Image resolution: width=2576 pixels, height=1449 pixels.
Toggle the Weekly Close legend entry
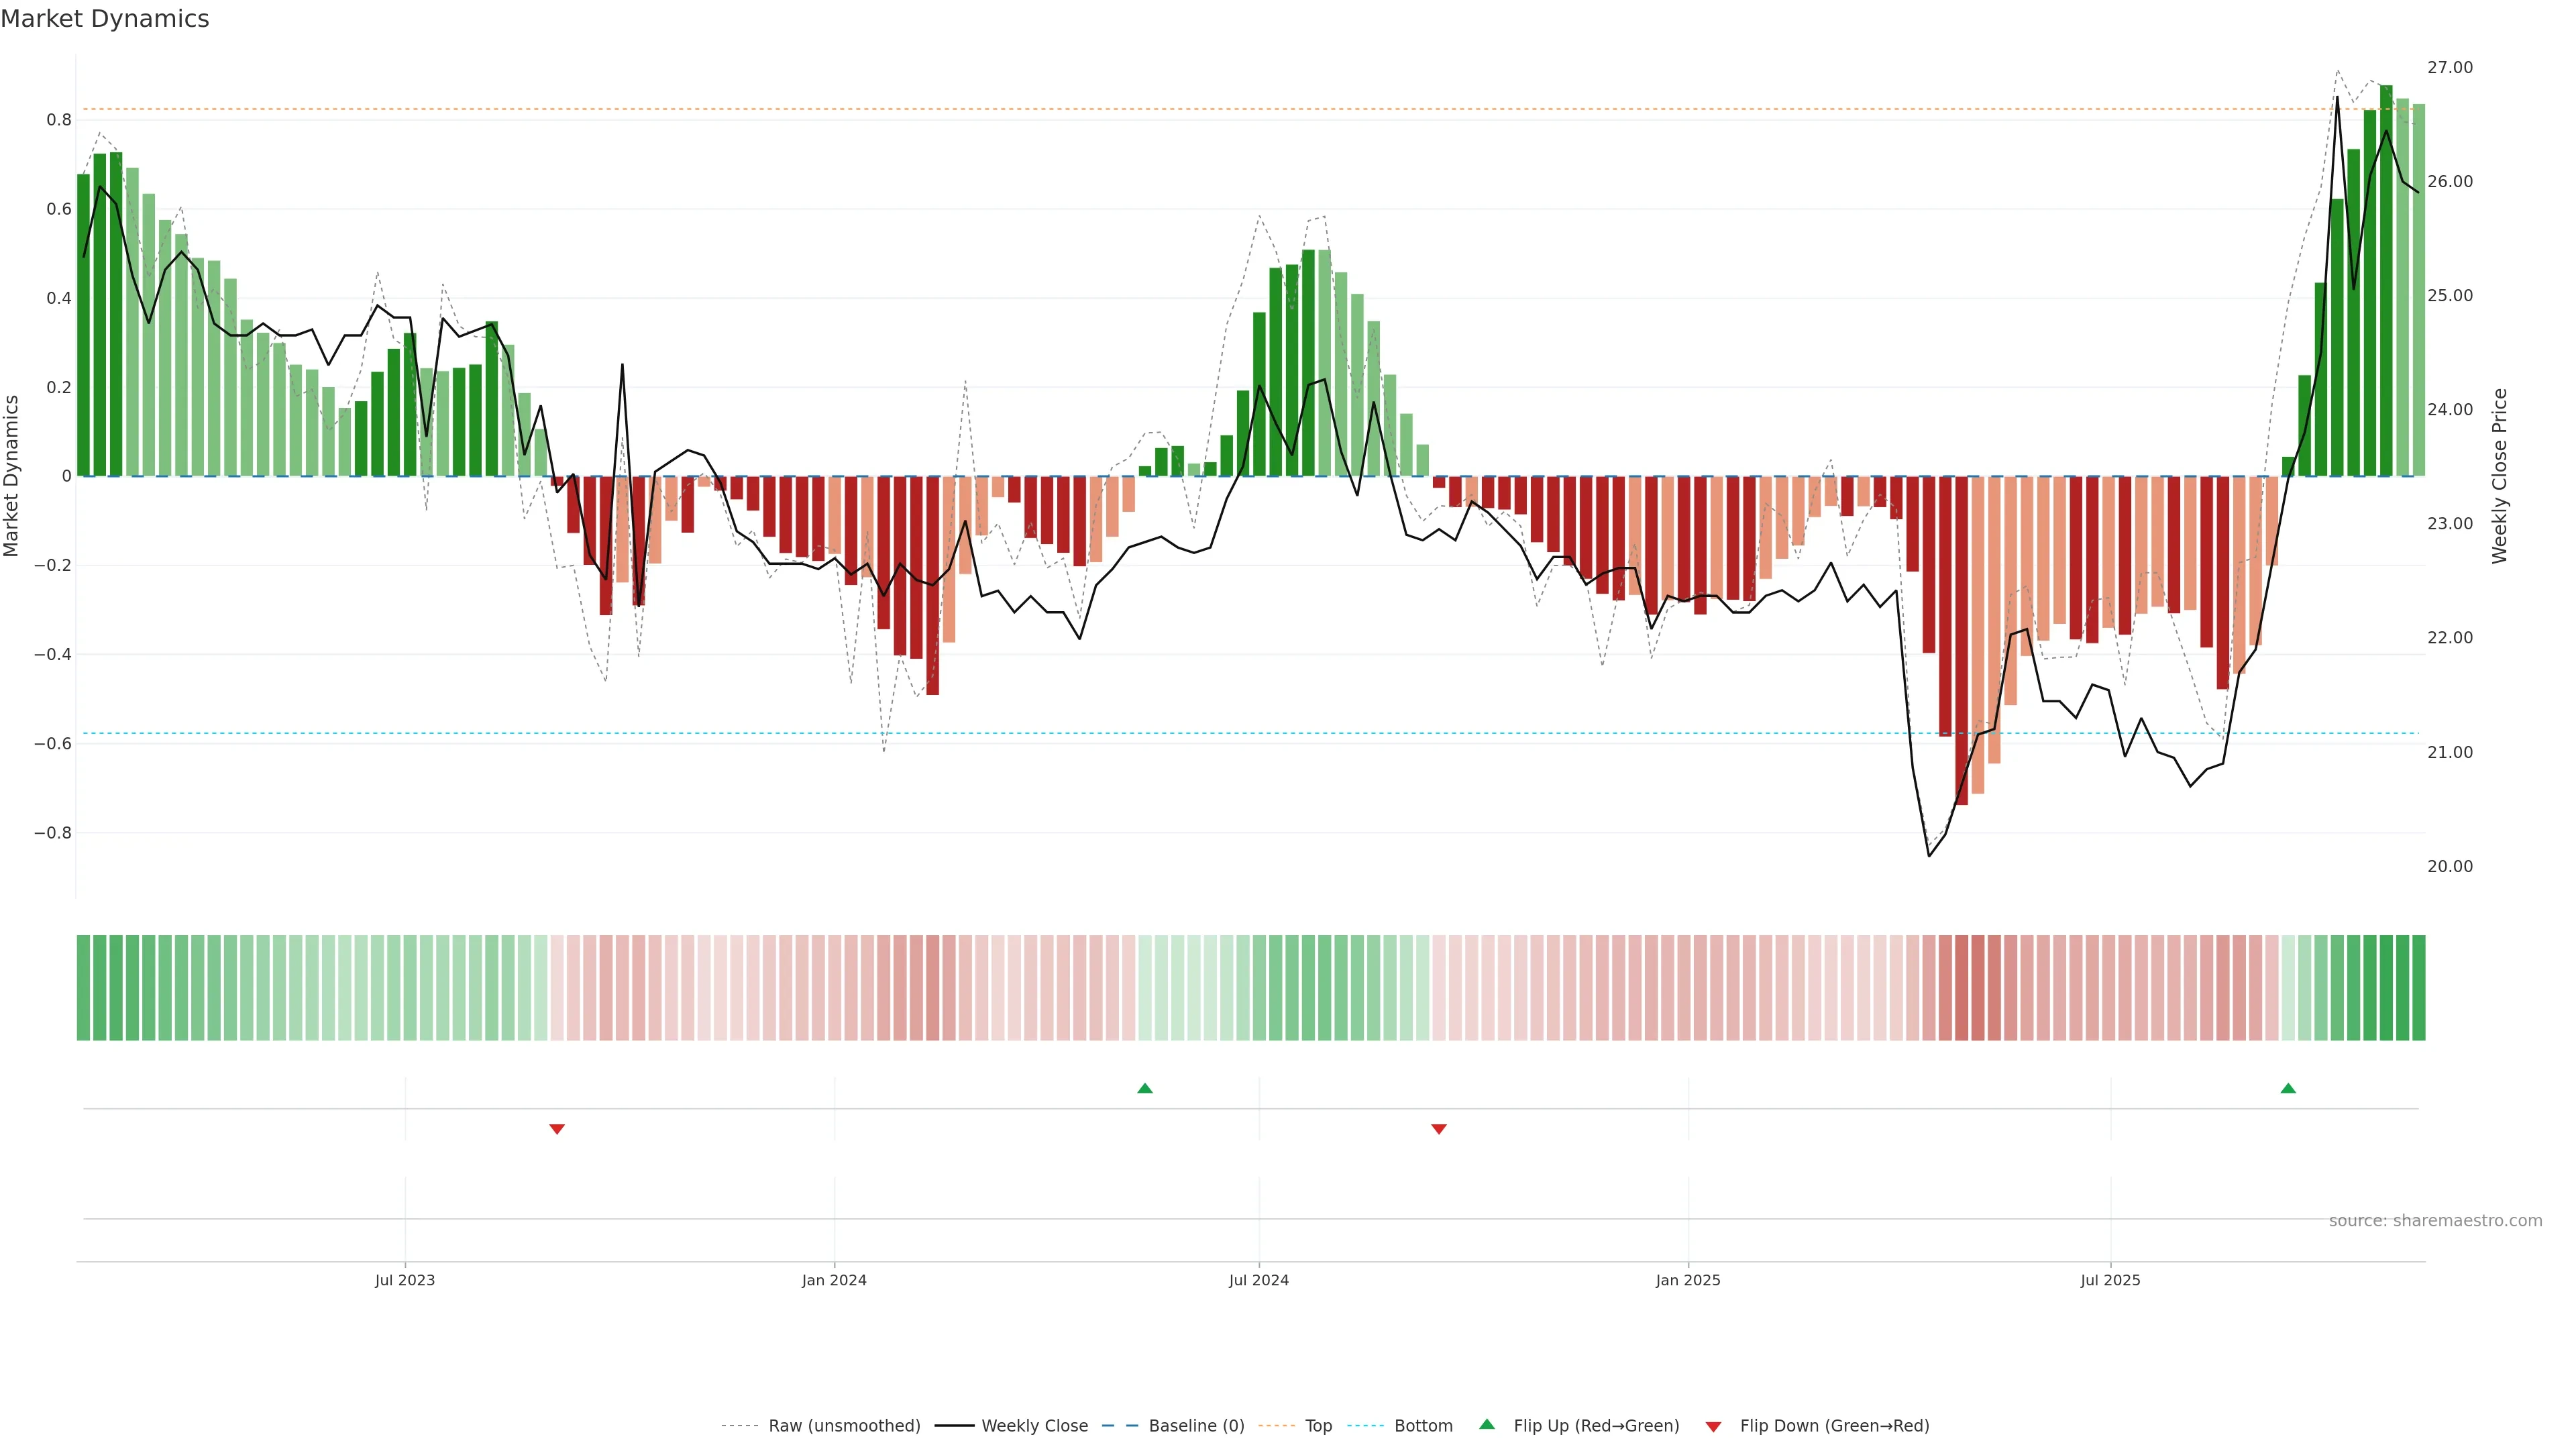[x=1034, y=1426]
